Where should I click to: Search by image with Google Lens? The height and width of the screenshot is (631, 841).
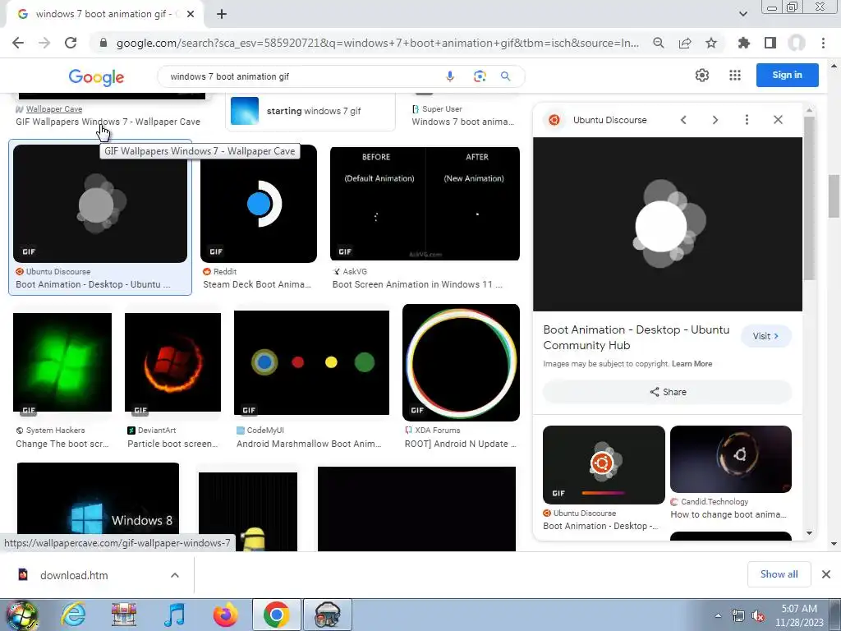(x=480, y=76)
